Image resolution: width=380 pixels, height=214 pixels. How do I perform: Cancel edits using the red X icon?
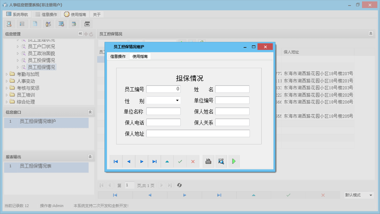193,161
